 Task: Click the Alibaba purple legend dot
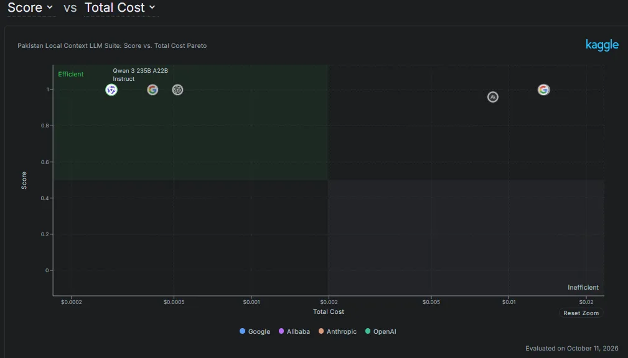pos(281,331)
